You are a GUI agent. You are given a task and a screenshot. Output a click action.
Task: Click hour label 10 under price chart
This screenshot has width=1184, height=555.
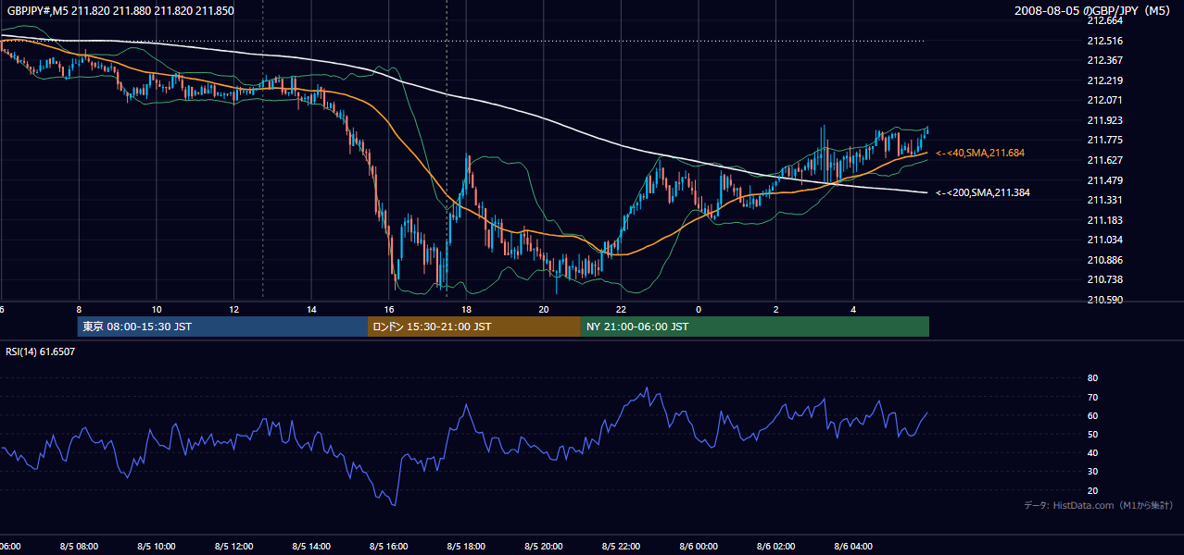[157, 309]
